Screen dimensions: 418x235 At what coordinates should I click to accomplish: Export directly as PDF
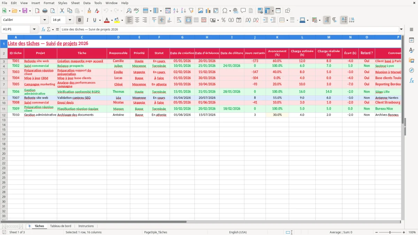(x=37, y=11)
